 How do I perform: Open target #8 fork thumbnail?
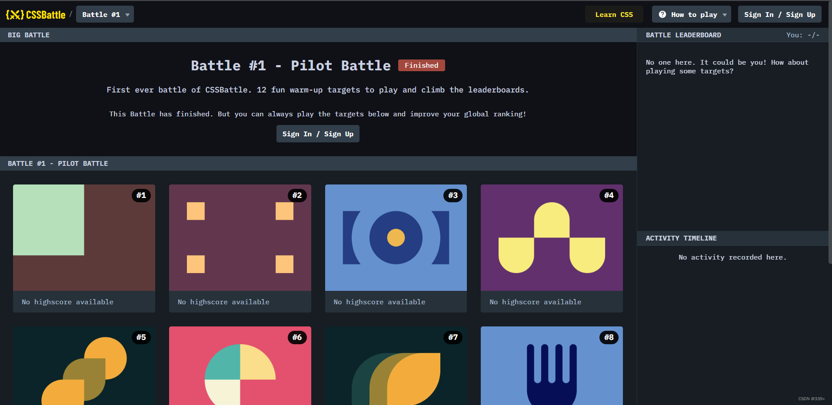552,365
